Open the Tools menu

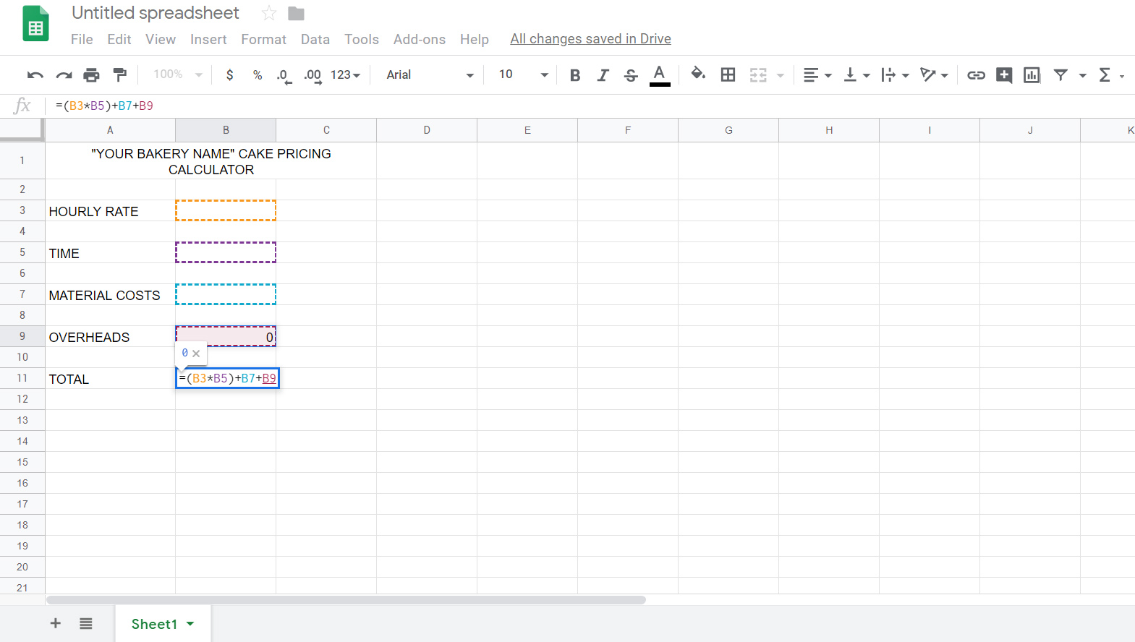point(362,39)
